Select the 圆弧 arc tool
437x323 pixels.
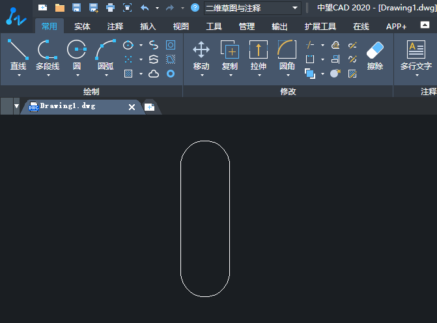(106, 55)
